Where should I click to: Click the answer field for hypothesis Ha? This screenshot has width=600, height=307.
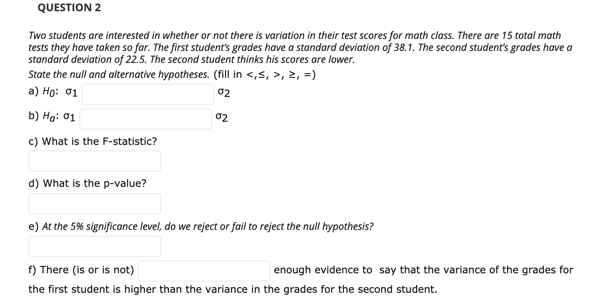click(145, 119)
